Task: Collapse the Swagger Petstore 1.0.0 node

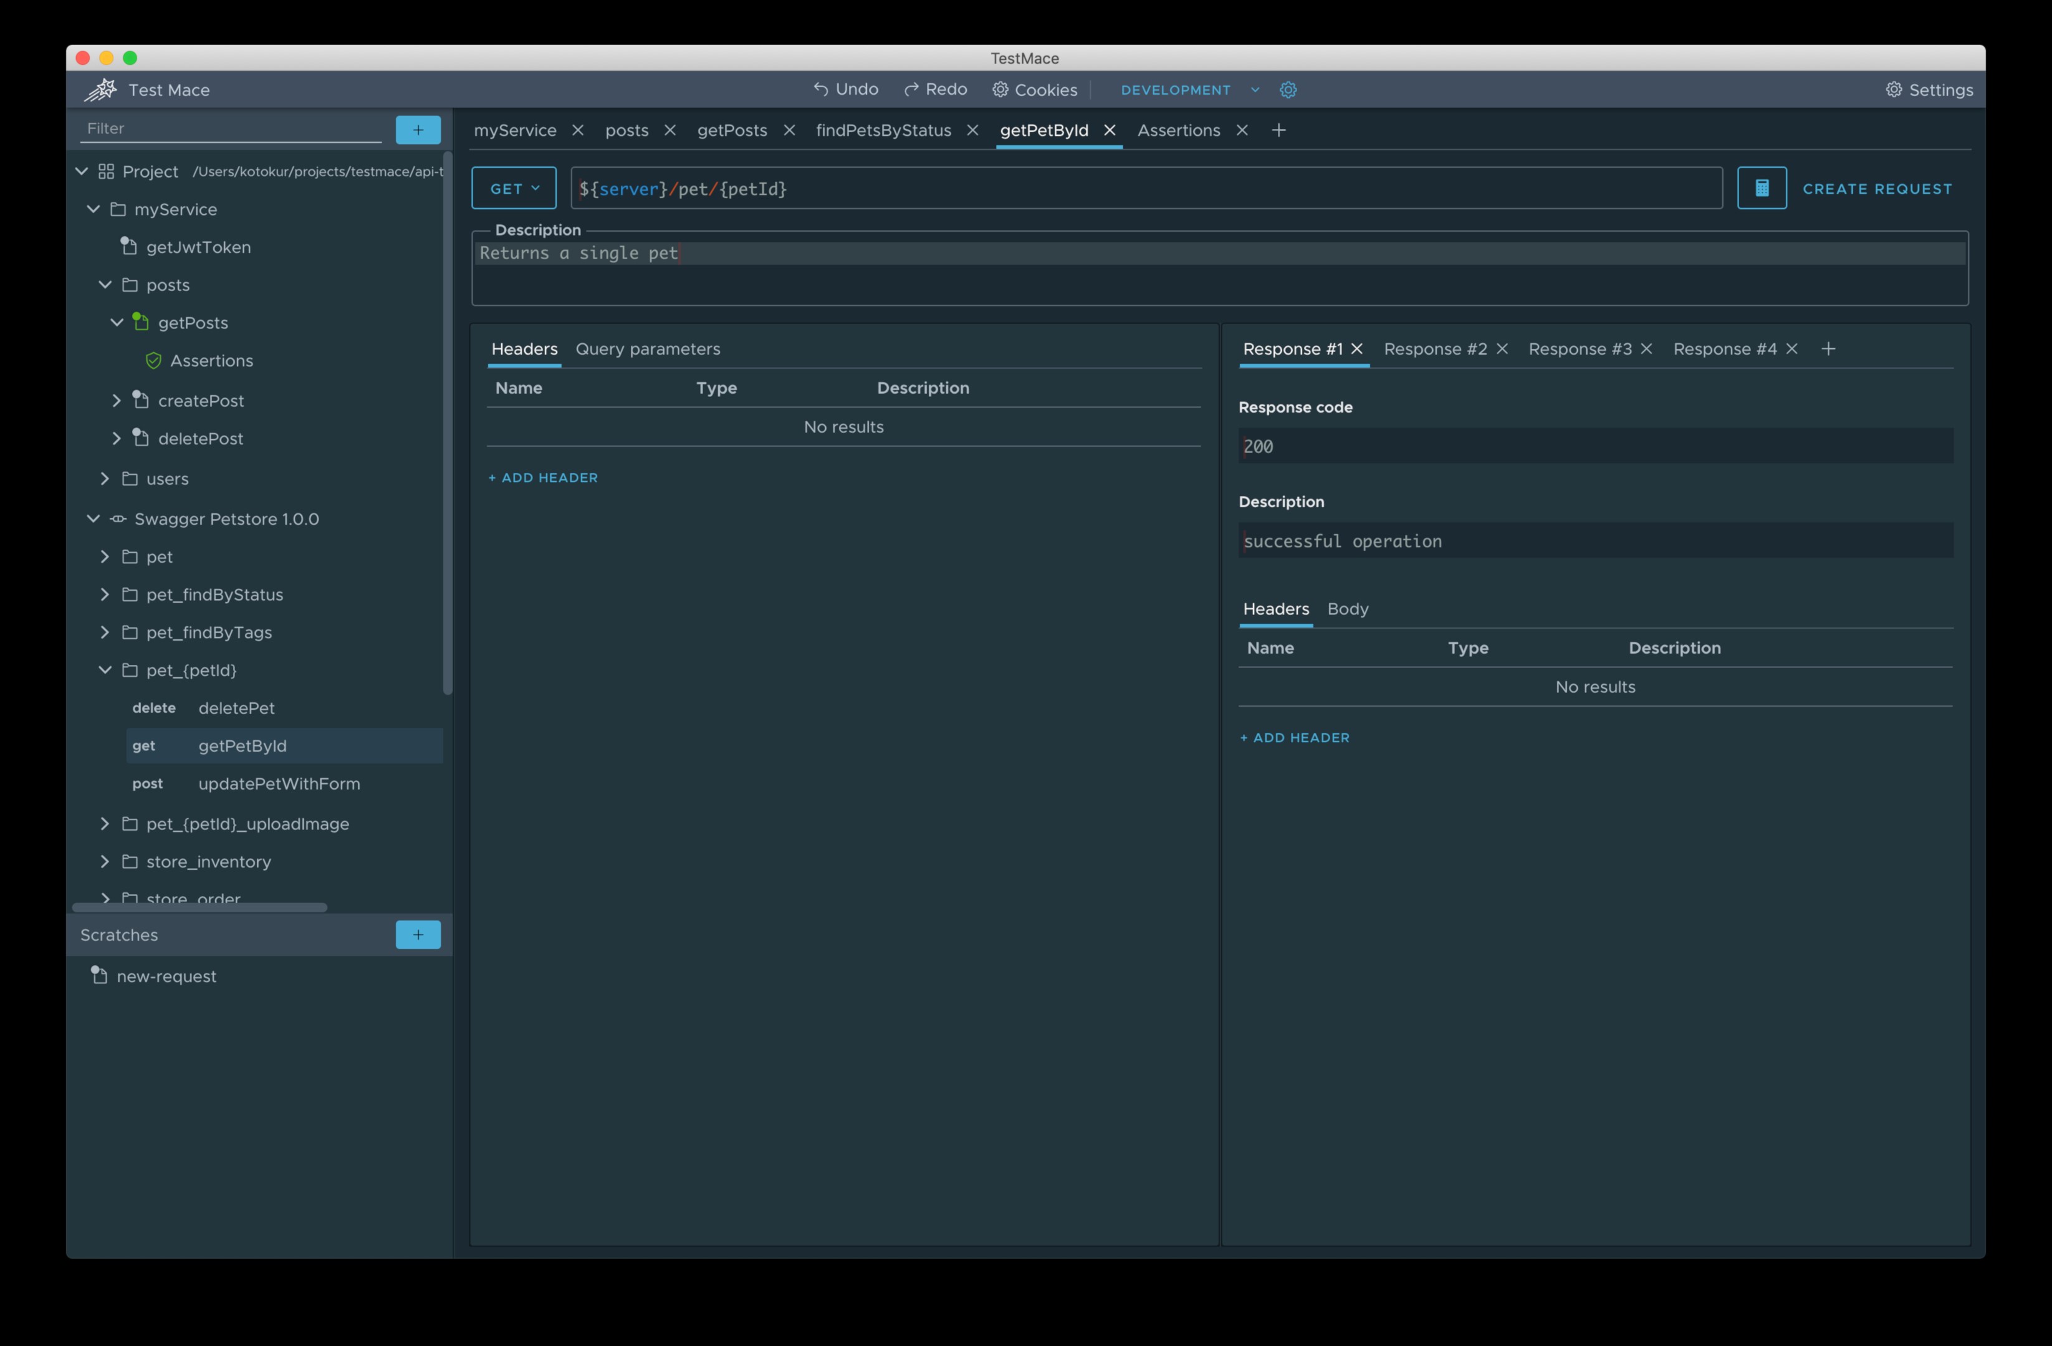Action: pyautogui.click(x=93, y=518)
